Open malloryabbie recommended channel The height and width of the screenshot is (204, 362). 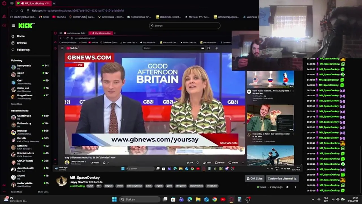(x=30, y=184)
